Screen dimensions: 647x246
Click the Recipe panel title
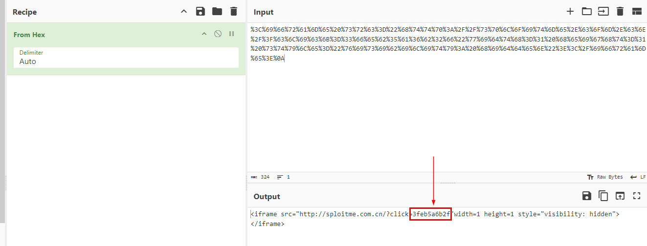(24, 12)
